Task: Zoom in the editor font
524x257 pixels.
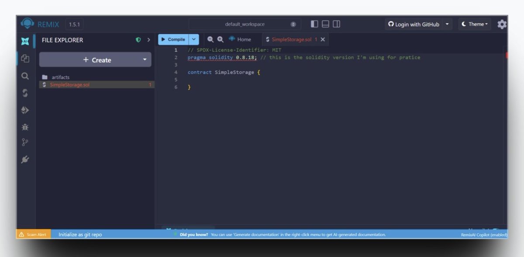Action: pyautogui.click(x=221, y=39)
